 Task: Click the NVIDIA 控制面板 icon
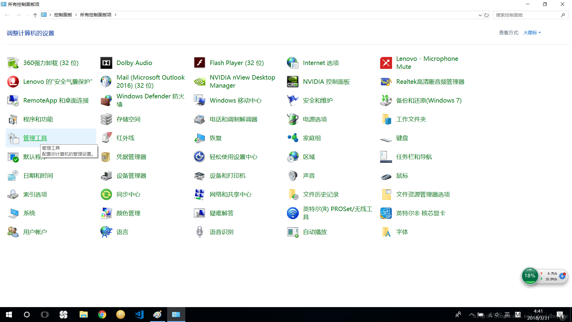pyautogui.click(x=293, y=82)
